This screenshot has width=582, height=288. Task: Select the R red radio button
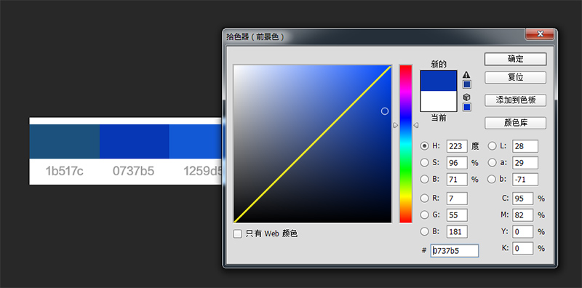pyautogui.click(x=424, y=199)
